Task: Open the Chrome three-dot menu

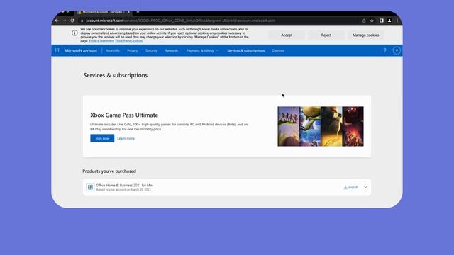Action: 397,21
